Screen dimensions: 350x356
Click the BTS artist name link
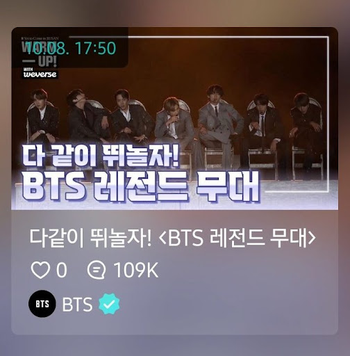point(77,304)
